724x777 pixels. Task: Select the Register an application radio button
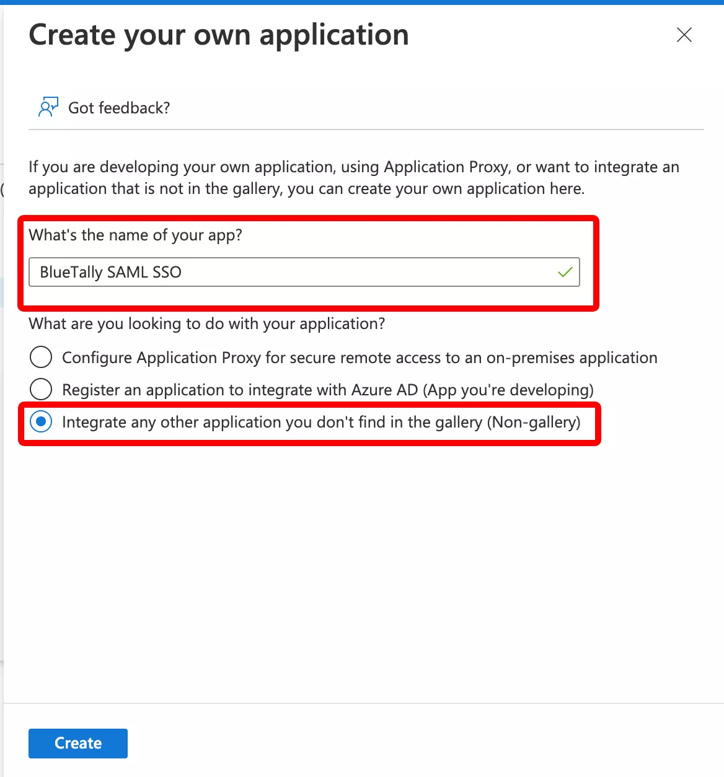click(x=41, y=389)
